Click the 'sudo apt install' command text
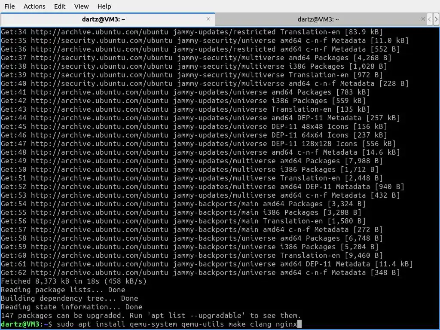Screen dimensions: 440x330 (x=91, y=324)
